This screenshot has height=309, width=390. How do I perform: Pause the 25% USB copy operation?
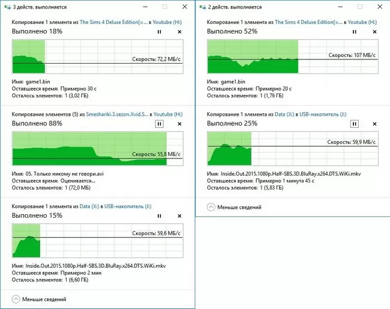pos(355,124)
